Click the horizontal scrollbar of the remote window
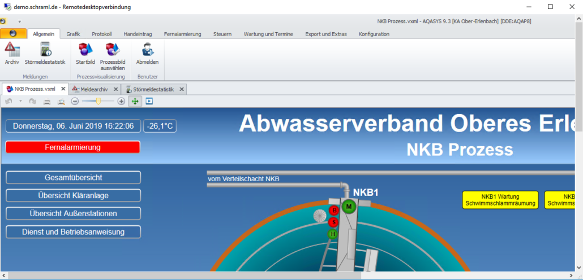The height and width of the screenshot is (280, 583). (185, 275)
